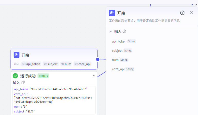Viewport: 198px width, 115px height.
Task: Open the help question-mark icon
Action: [x=182, y=13]
